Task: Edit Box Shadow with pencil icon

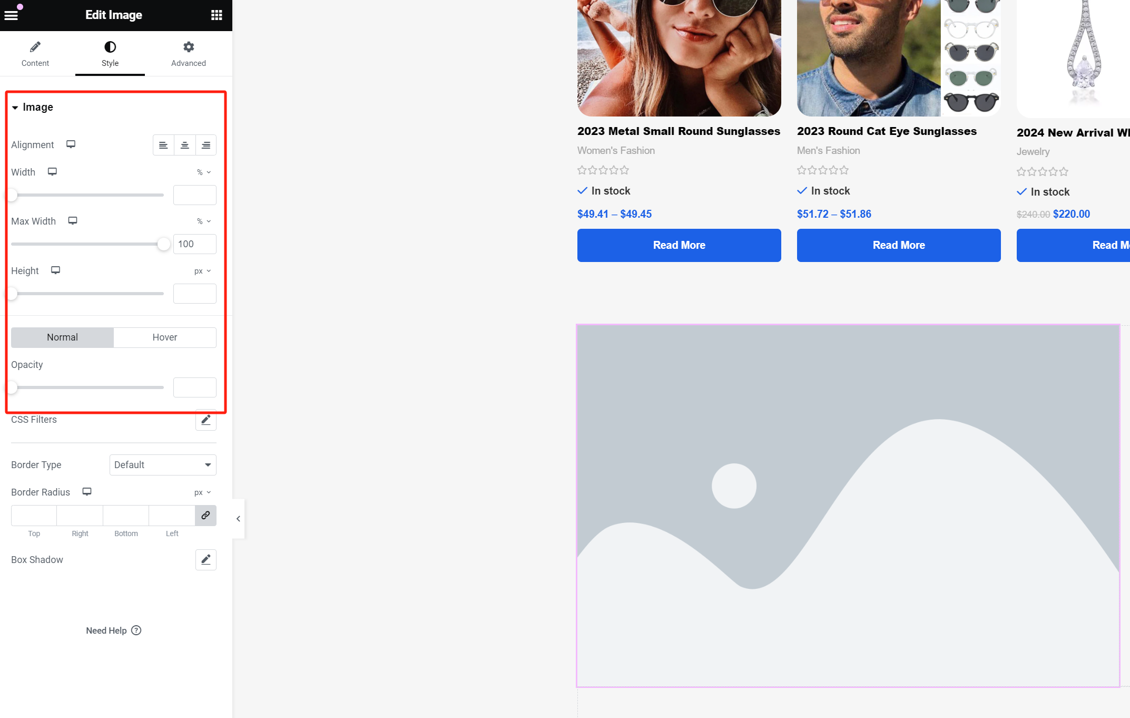Action: tap(205, 559)
